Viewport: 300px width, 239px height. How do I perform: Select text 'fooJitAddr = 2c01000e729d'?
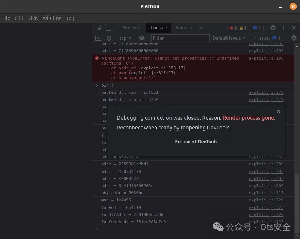click(x=132, y=215)
